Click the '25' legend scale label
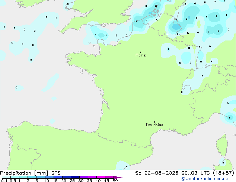236x182 pixels. 72,181
